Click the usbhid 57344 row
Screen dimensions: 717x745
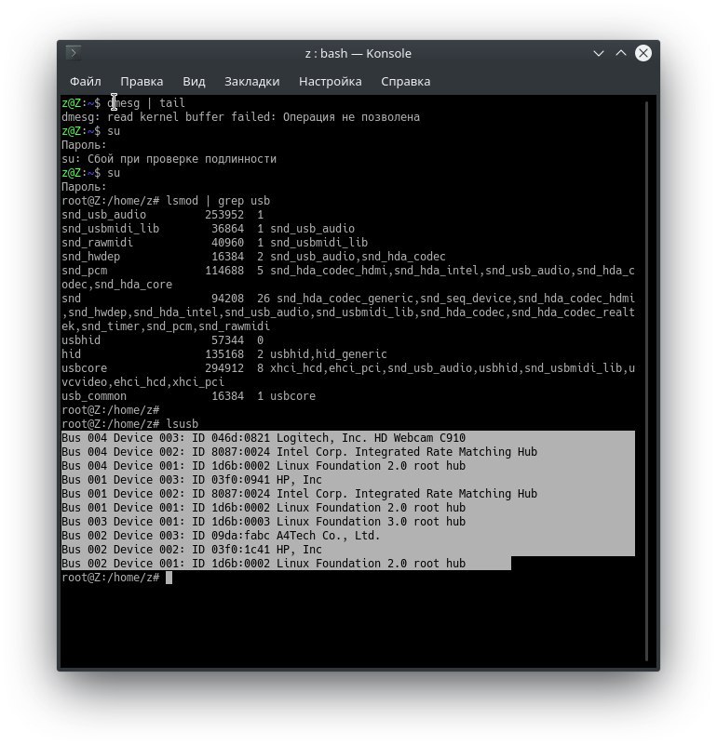click(x=163, y=340)
